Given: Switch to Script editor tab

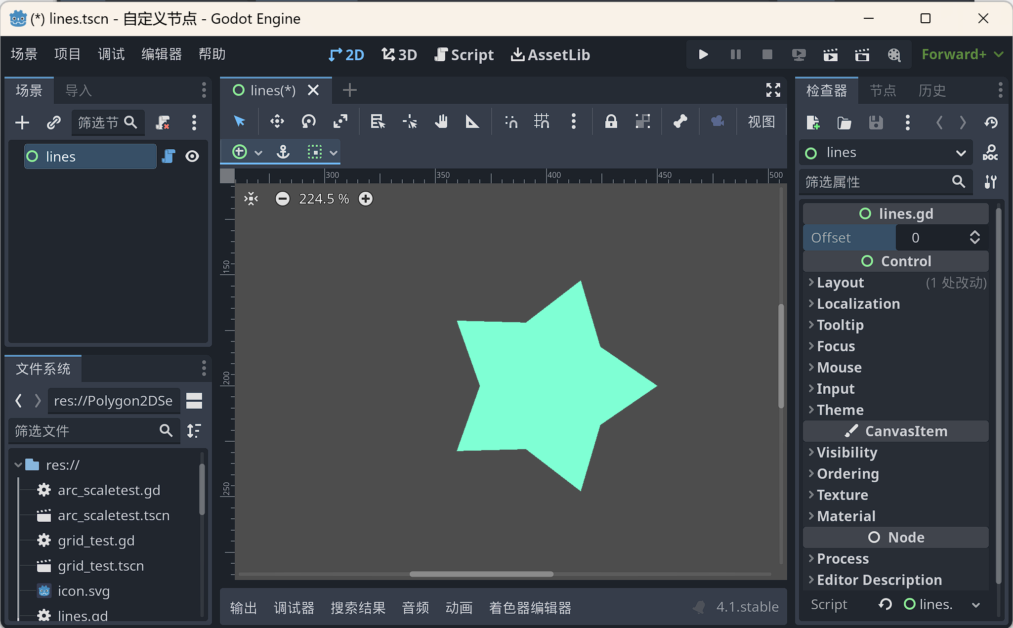Looking at the screenshot, I should pyautogui.click(x=463, y=54).
